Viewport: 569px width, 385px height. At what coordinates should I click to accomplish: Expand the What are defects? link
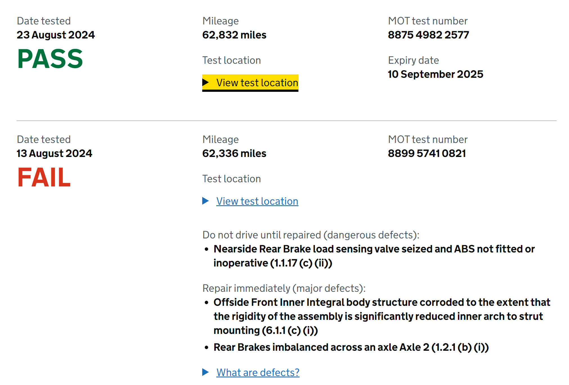258,372
